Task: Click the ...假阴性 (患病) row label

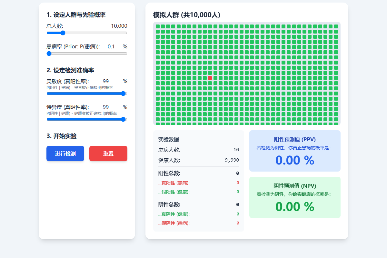Action: click(x=174, y=223)
